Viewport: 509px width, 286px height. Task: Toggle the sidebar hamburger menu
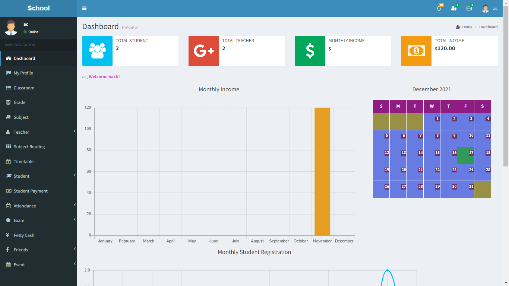pos(84,8)
